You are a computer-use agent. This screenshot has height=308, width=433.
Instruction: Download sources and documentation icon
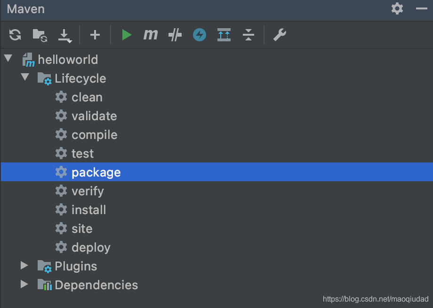pos(65,36)
